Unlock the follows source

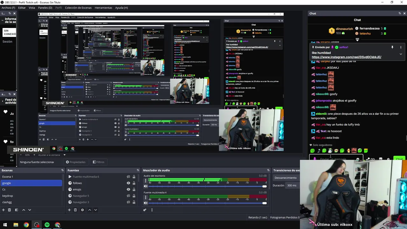(x=134, y=183)
